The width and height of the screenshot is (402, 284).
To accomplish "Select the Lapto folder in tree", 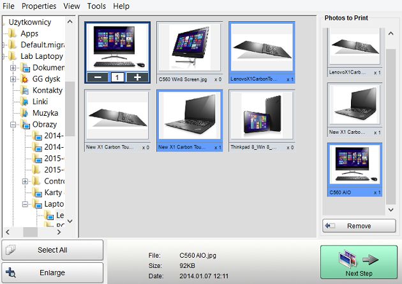I will tap(54, 204).
